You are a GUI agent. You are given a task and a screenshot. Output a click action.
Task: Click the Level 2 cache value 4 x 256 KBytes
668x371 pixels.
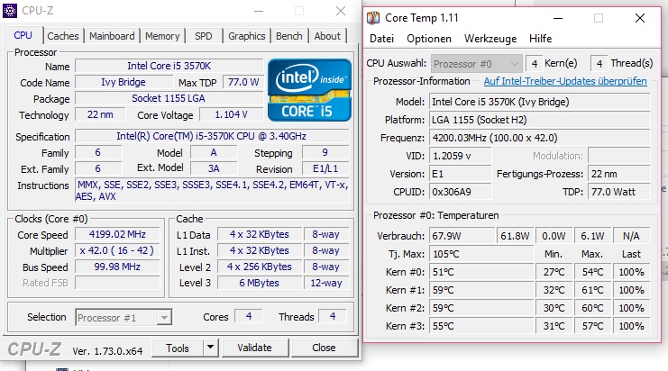[x=259, y=267]
